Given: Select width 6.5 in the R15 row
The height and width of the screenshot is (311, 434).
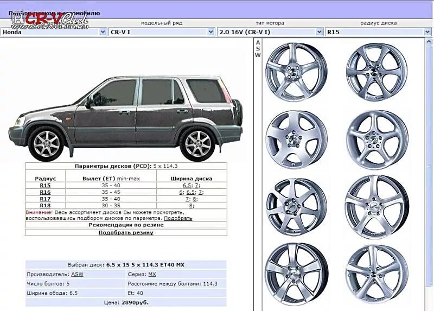Looking at the screenshot, I should pos(187,185).
